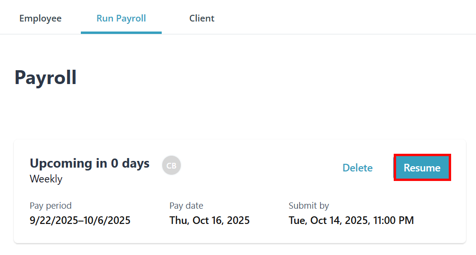Switch to the Client tab
This screenshot has height=255, width=476.
[x=201, y=19]
